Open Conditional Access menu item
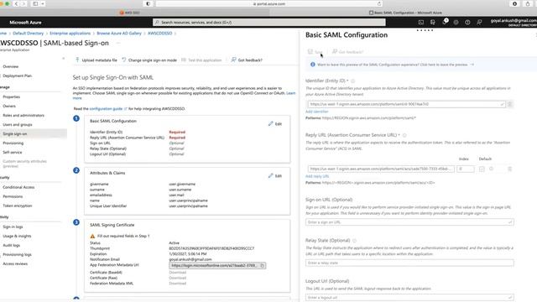The width and height of the screenshot is (537, 302). tap(18, 187)
